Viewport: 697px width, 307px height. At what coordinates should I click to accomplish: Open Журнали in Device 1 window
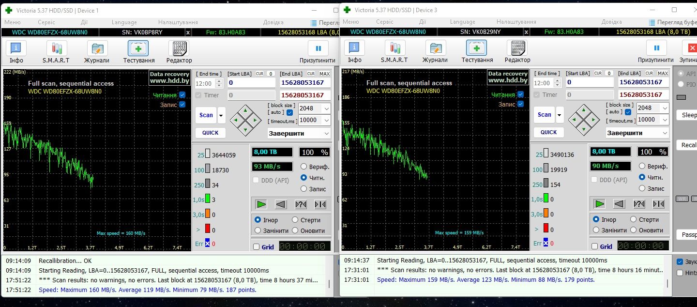click(97, 52)
